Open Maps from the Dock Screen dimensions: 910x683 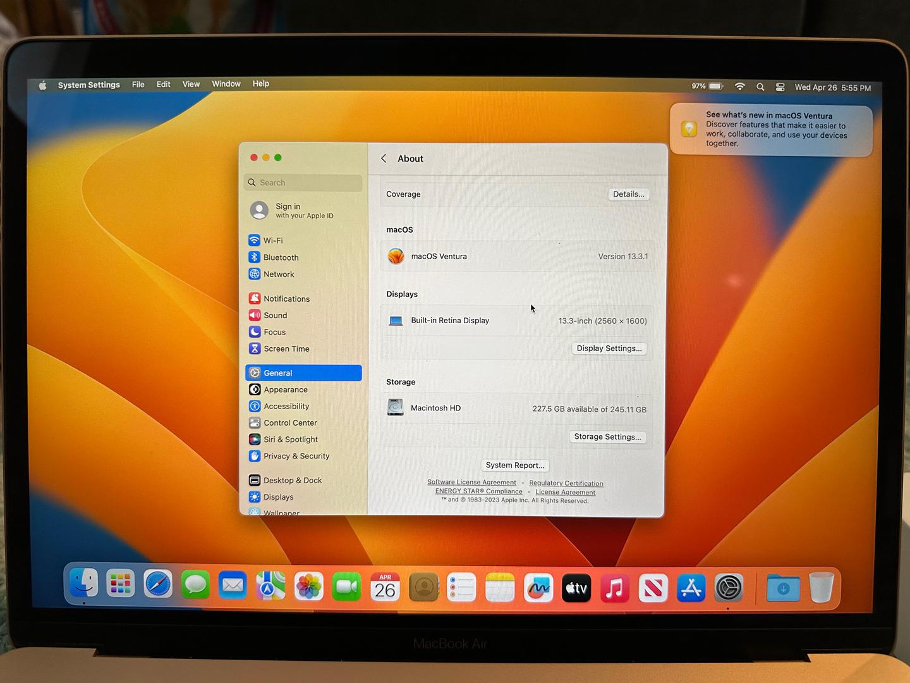270,586
